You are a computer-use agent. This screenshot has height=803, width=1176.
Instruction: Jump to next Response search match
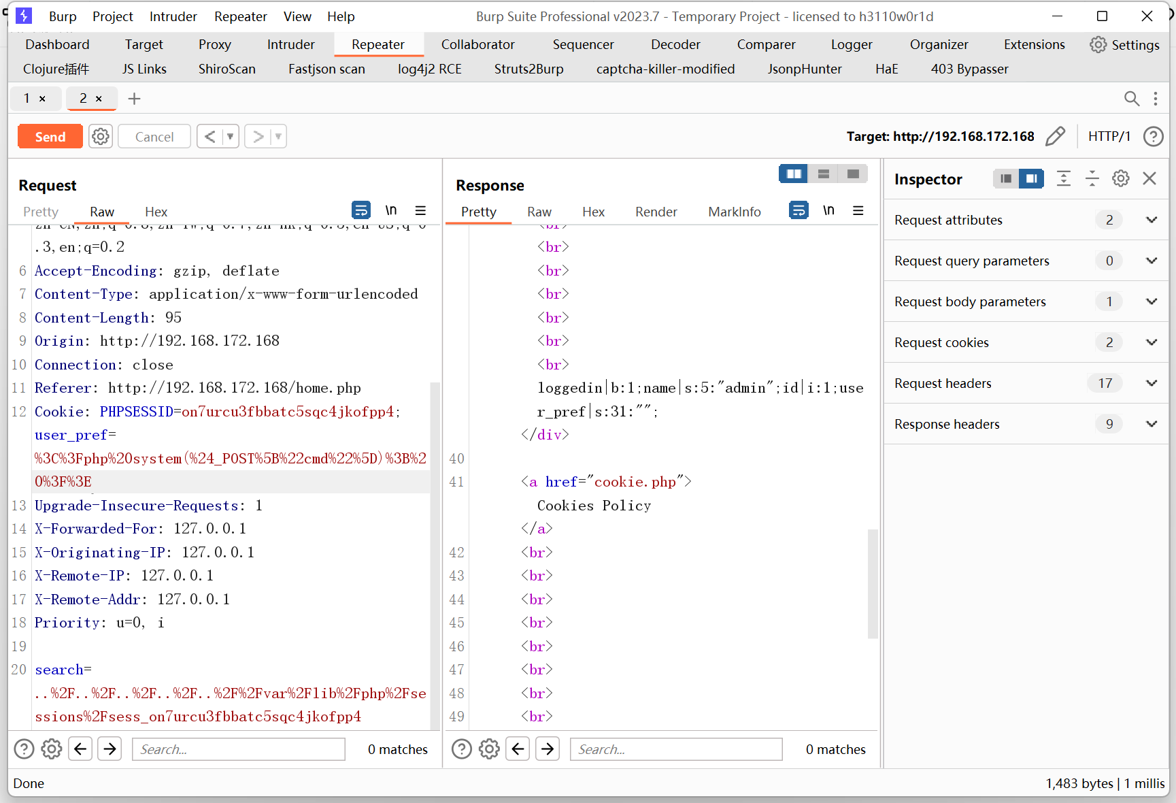pos(548,749)
